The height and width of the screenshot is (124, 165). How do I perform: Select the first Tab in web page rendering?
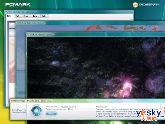[x=10, y=16]
